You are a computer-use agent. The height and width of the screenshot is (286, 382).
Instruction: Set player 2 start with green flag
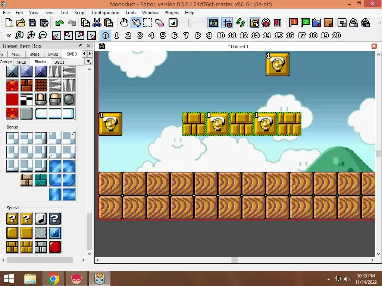(x=305, y=23)
